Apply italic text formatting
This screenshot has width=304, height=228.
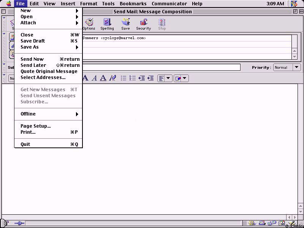tap(94, 78)
